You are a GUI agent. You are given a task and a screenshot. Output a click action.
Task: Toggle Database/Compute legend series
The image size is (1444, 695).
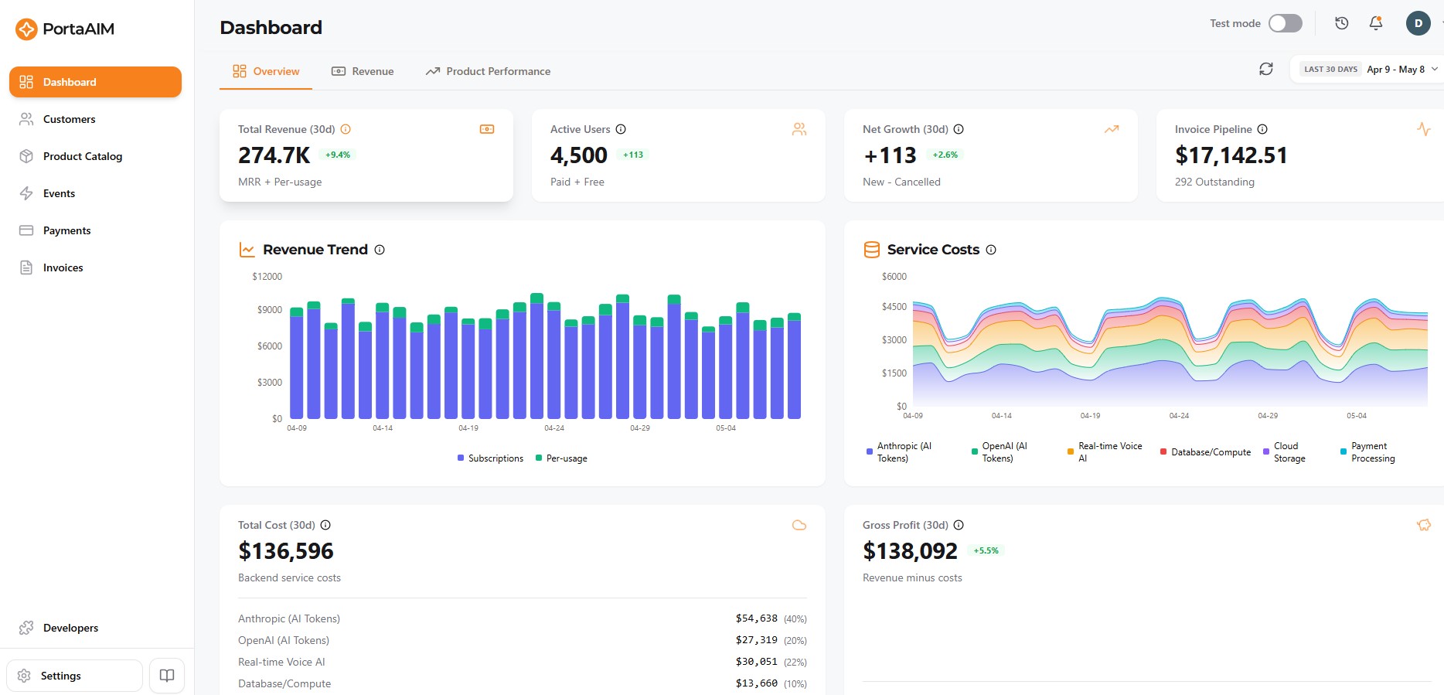(1205, 452)
